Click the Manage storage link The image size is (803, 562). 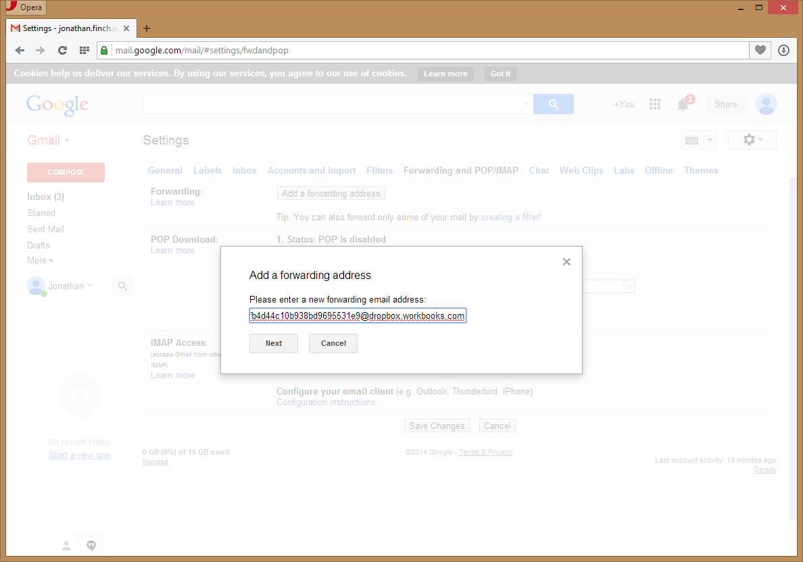(155, 461)
